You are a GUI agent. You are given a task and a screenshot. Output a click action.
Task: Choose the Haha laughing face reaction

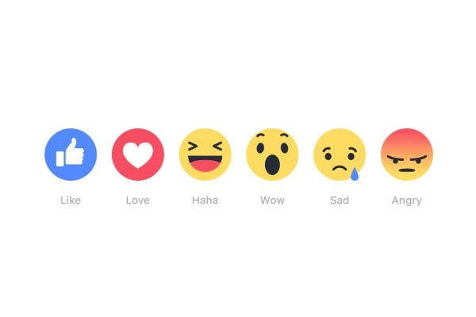pos(205,155)
